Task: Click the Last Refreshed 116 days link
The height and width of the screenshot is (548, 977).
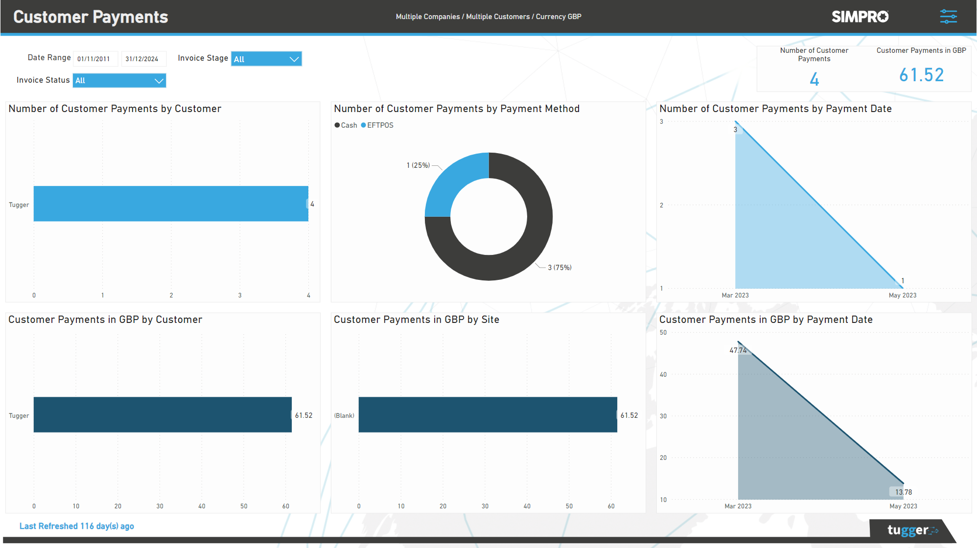Action: click(x=76, y=526)
